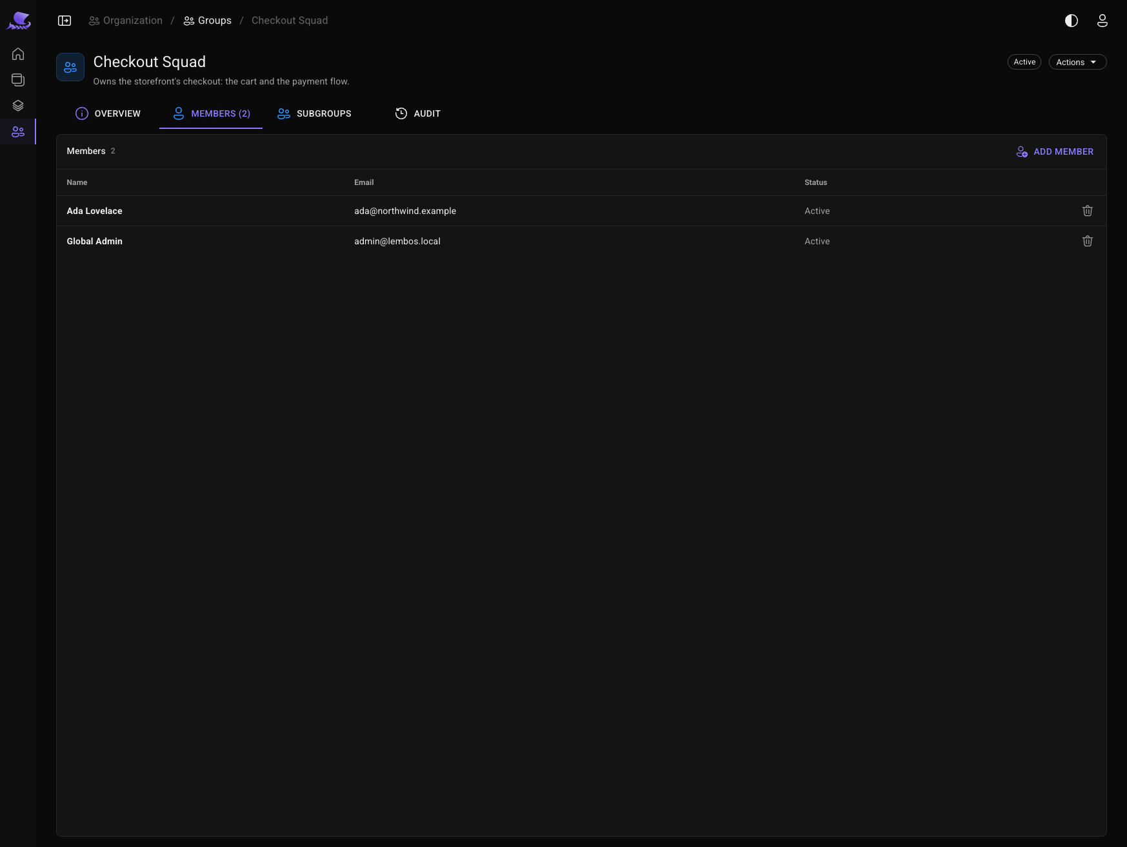Toggle the sidebar collapse icon
The height and width of the screenshot is (847, 1127).
(65, 21)
